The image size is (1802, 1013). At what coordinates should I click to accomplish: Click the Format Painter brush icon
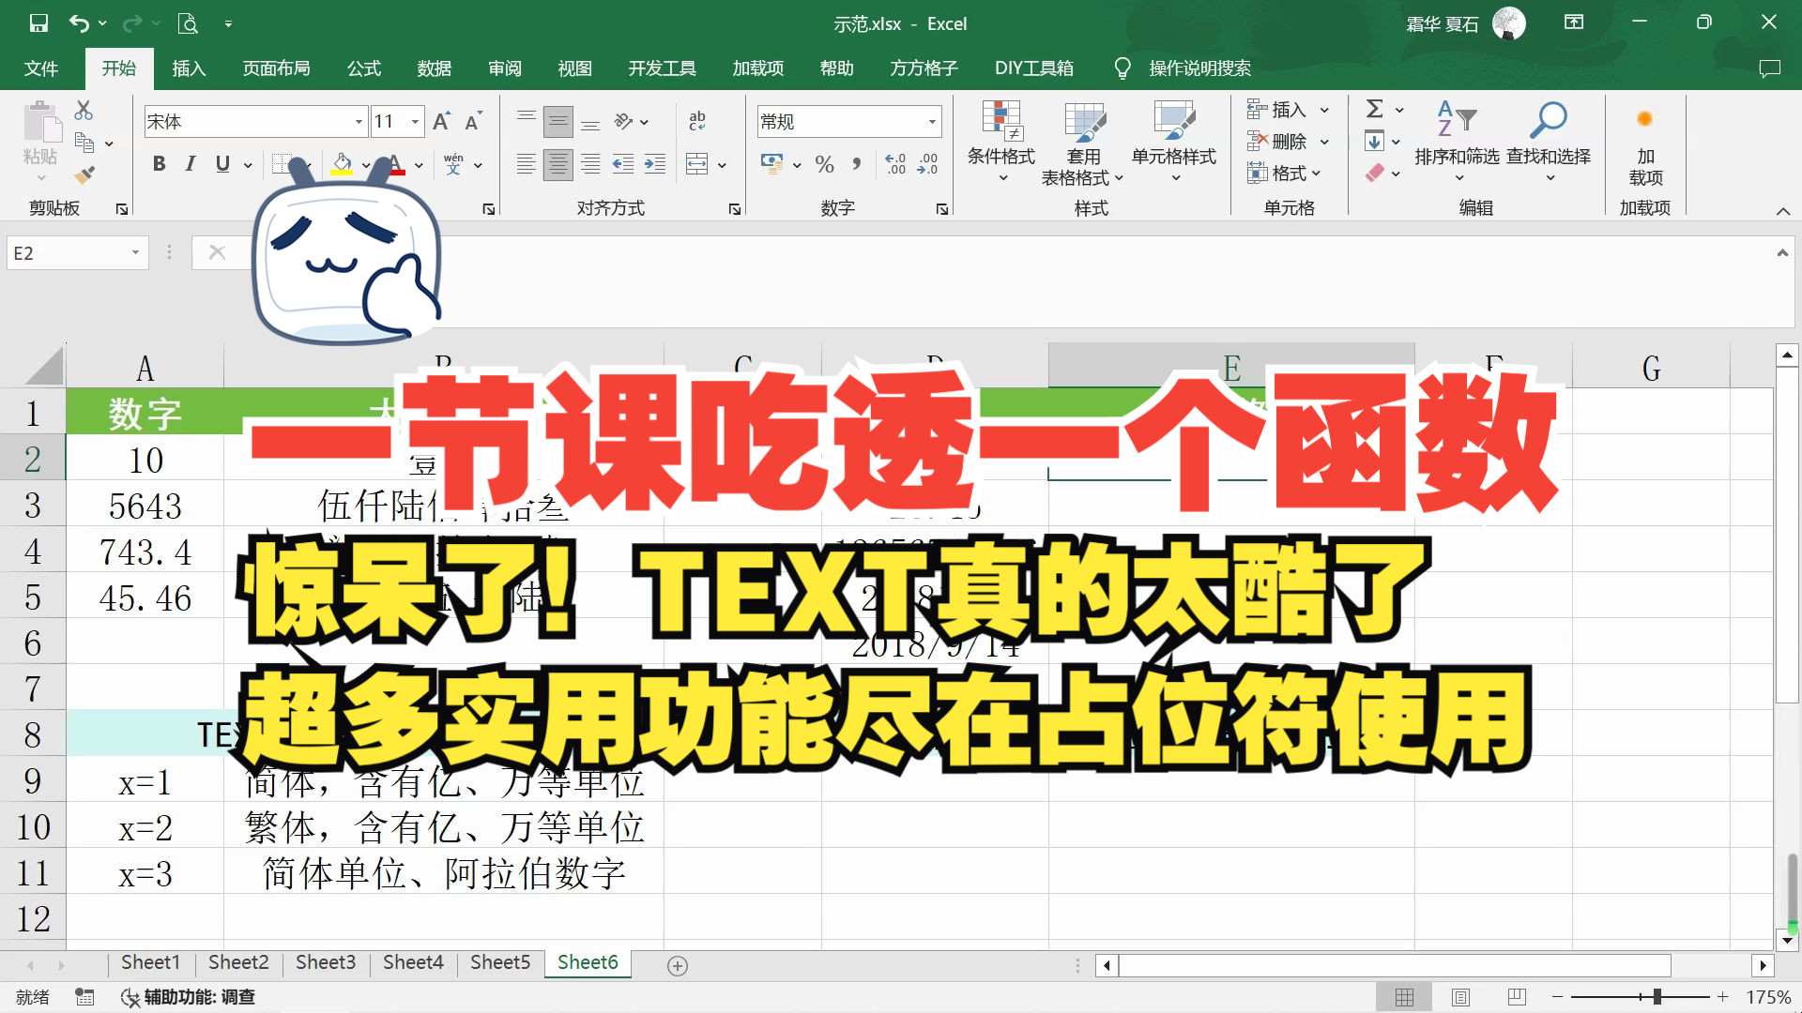click(84, 174)
